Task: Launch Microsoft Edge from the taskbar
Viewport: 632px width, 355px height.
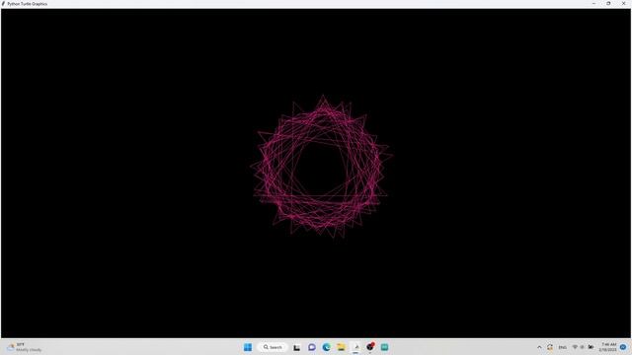Action: (x=327, y=347)
